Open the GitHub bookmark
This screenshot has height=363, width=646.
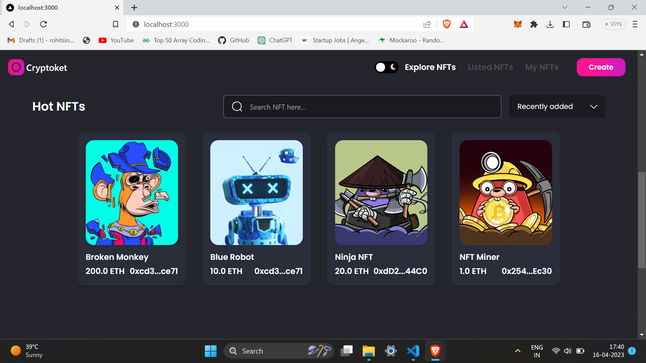[234, 40]
